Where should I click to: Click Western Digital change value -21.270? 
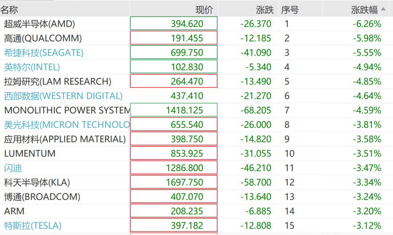click(x=256, y=96)
